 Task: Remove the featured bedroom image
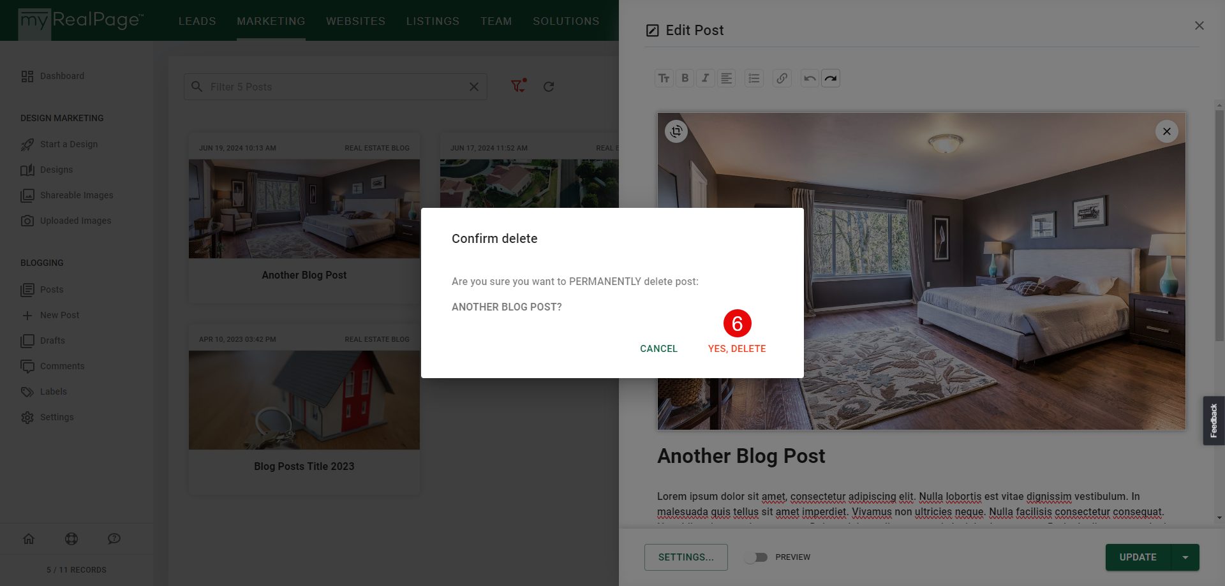(1166, 131)
